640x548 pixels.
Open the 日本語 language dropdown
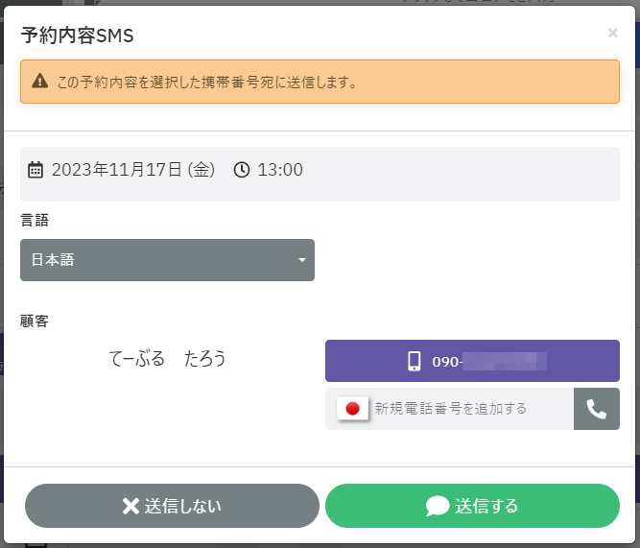(167, 260)
